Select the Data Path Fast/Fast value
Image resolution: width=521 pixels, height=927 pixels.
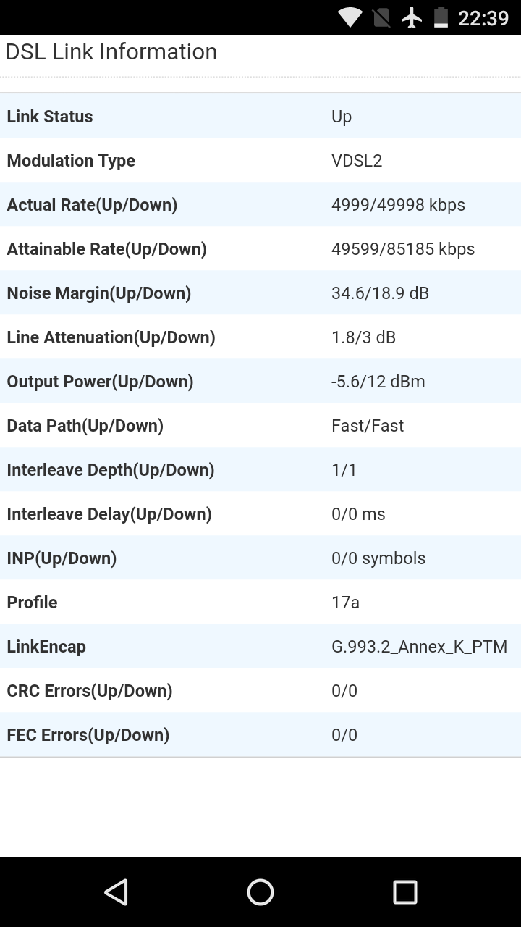tap(368, 426)
